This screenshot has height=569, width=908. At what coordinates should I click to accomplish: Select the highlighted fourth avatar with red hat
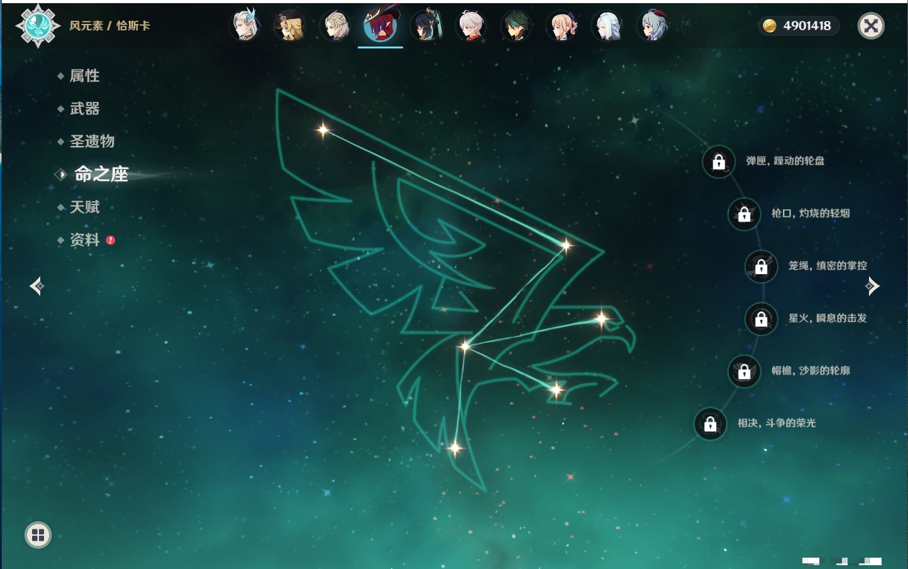click(380, 25)
